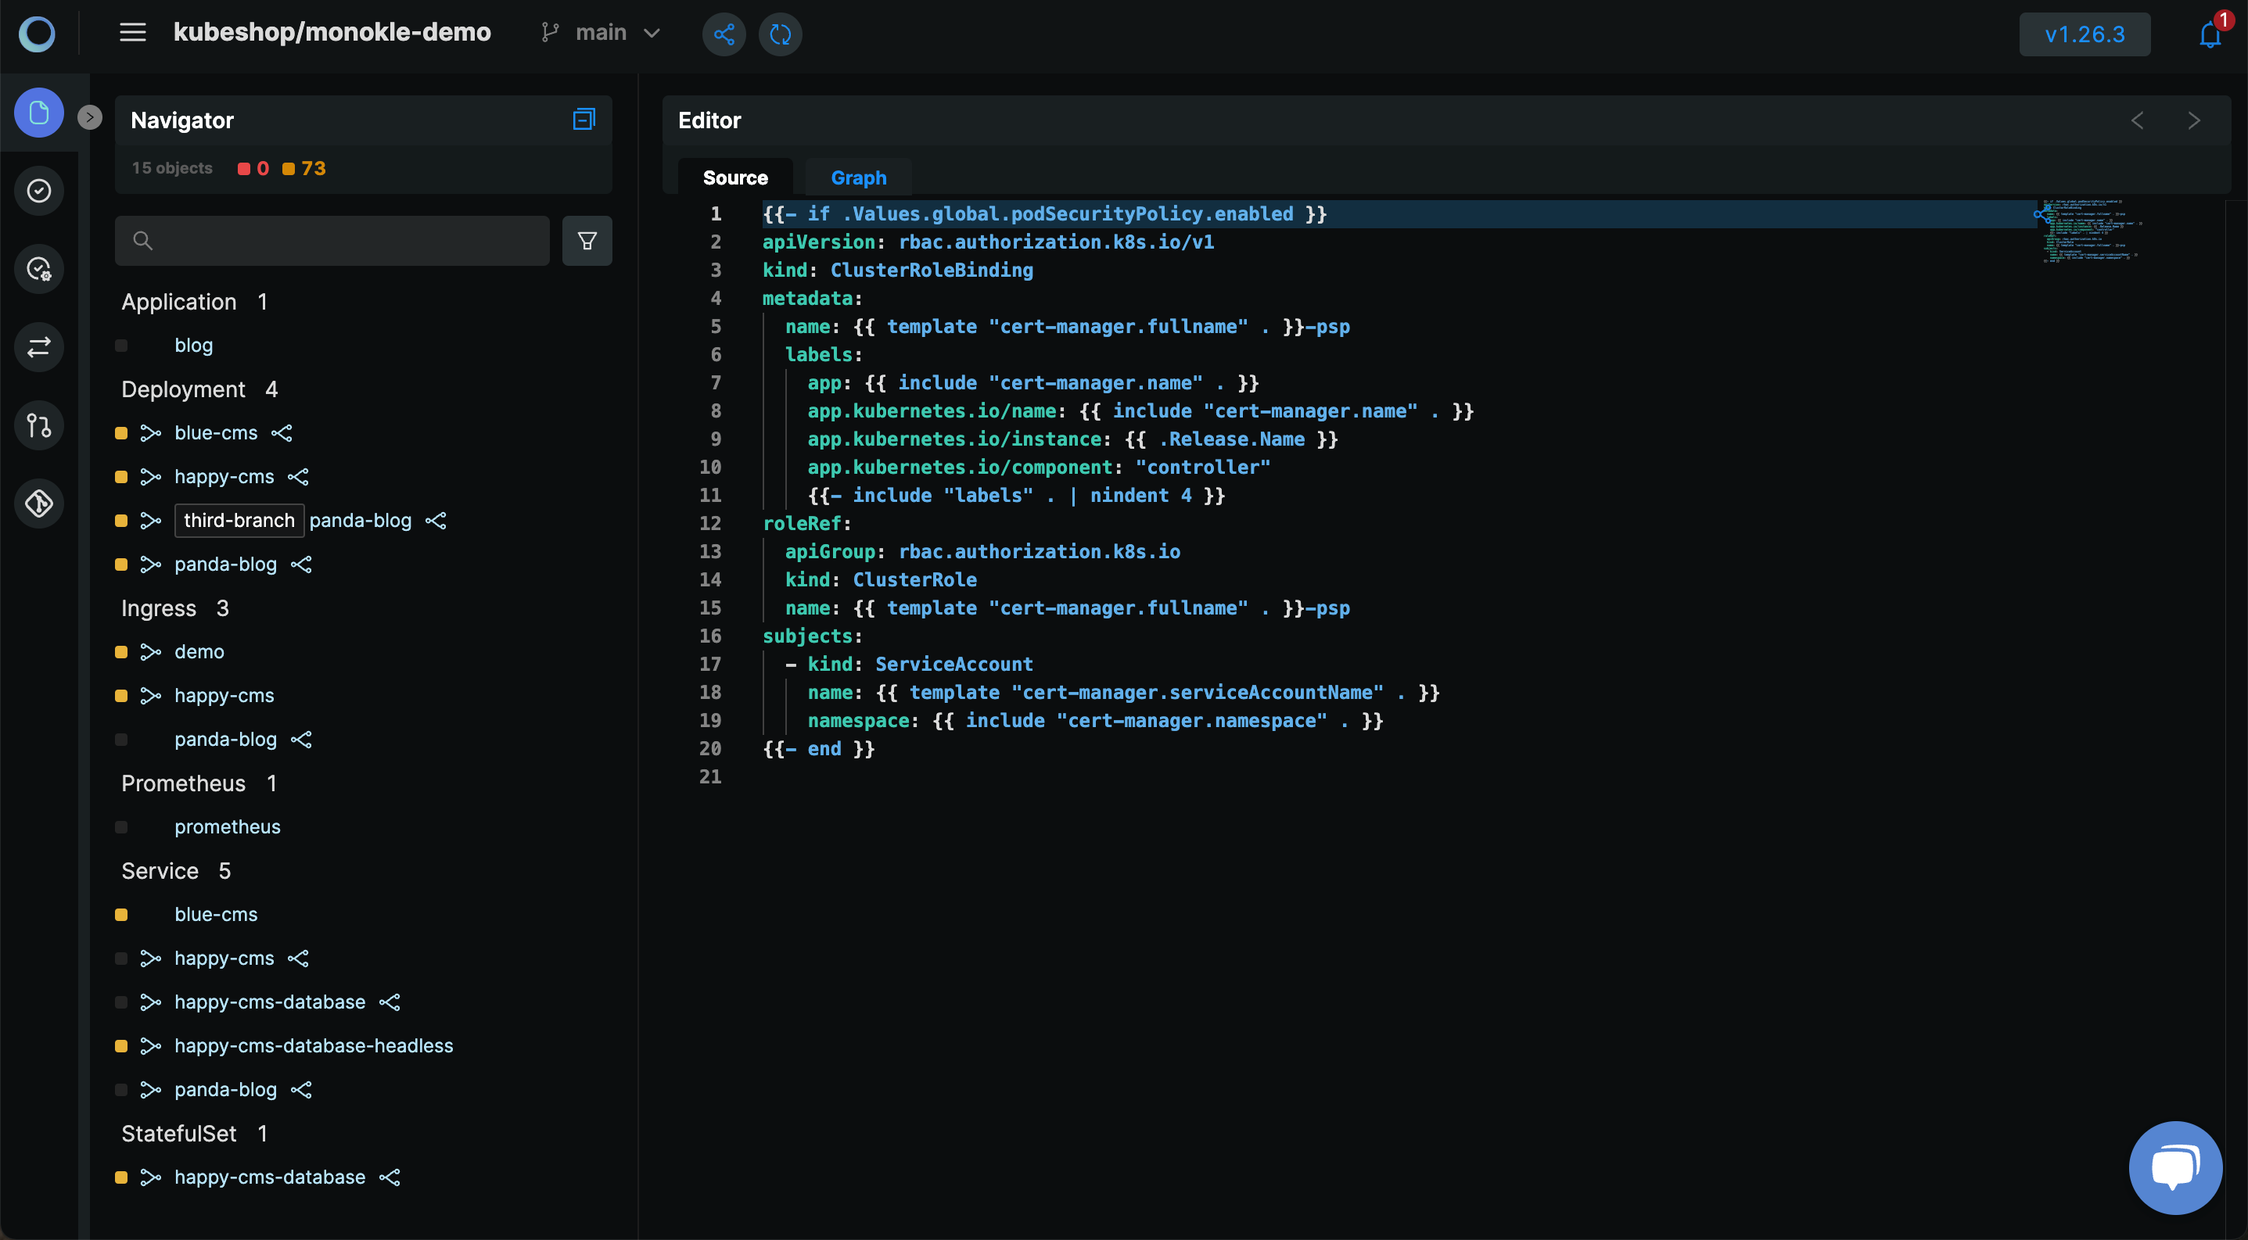
Task: Click the git branch icon in left sidebar
Action: [40, 425]
